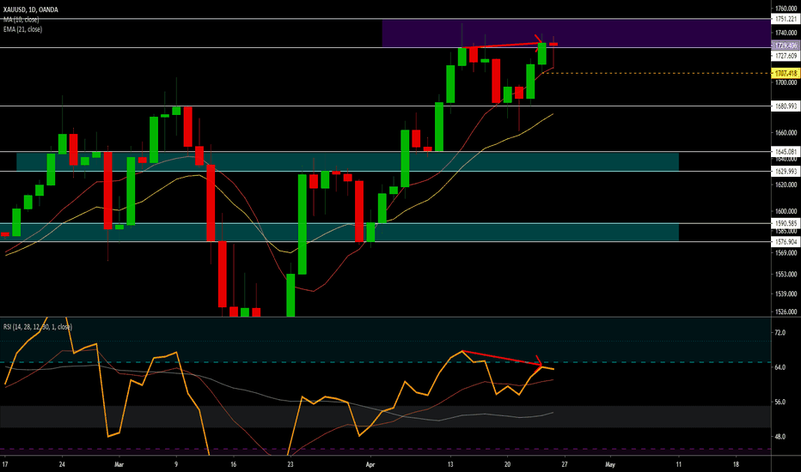Click the yellow 1707.418 price label
Image resolution: width=801 pixels, height=472 pixels.
pos(786,74)
